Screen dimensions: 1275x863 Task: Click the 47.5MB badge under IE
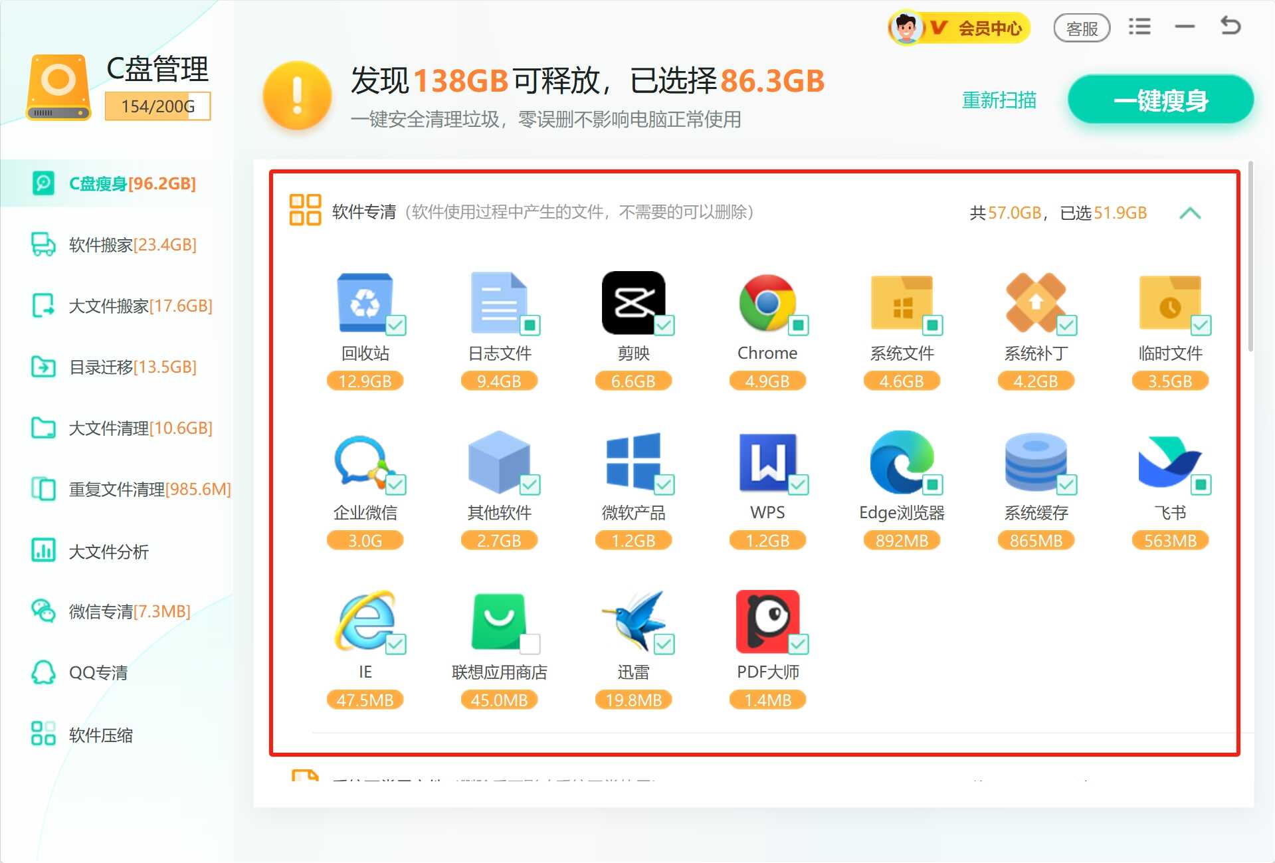point(365,700)
